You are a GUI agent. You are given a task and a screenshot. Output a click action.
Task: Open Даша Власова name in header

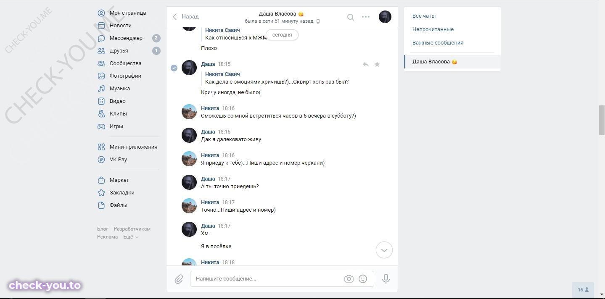click(277, 14)
